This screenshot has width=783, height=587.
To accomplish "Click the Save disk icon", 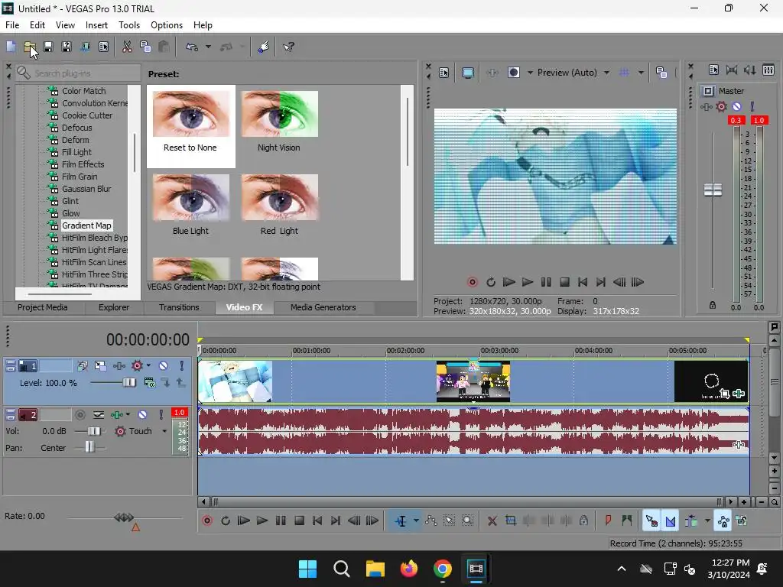I will (x=48, y=47).
